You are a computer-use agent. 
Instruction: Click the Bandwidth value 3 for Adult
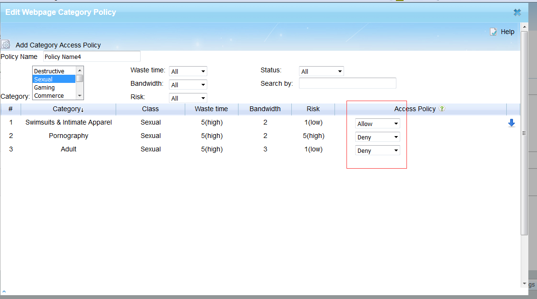click(x=265, y=149)
